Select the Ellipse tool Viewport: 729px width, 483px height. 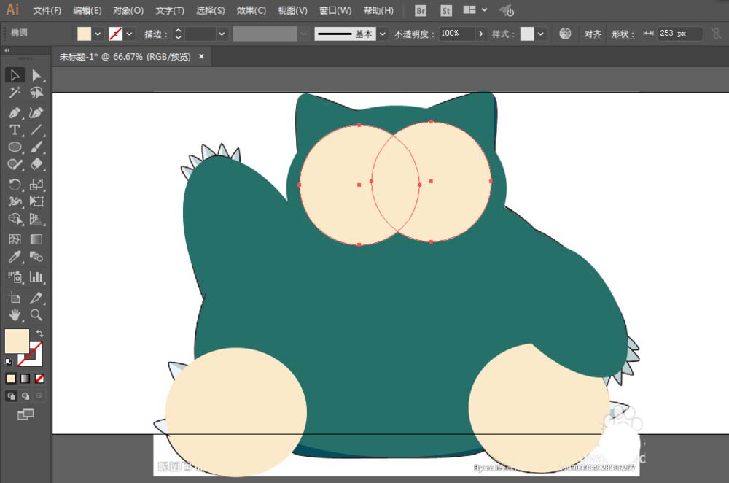pyautogui.click(x=15, y=147)
